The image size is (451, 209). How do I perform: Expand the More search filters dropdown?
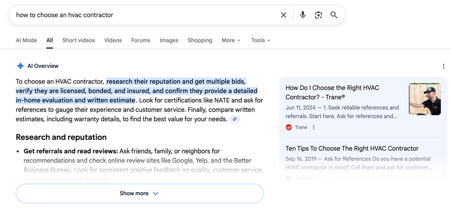click(231, 40)
